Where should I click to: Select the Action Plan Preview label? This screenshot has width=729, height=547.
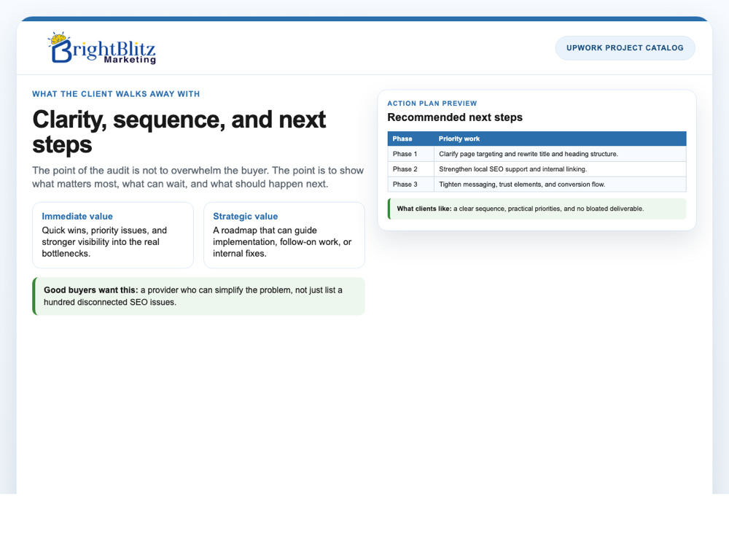[x=432, y=104]
